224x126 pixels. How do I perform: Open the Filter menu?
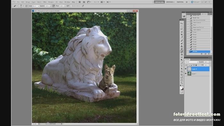tap(45, 2)
